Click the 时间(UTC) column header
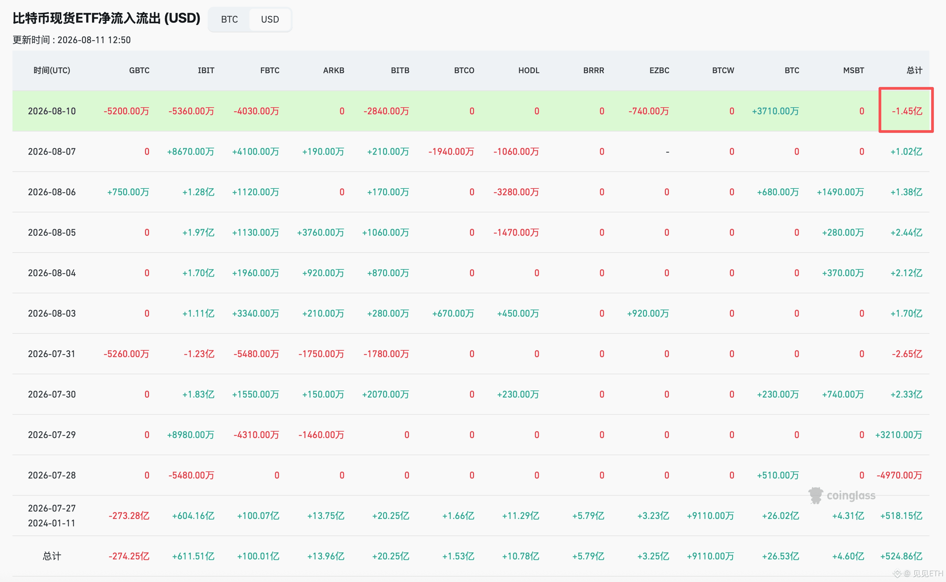 52,70
